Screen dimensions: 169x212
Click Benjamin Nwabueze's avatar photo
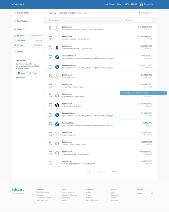[x=57, y=48]
